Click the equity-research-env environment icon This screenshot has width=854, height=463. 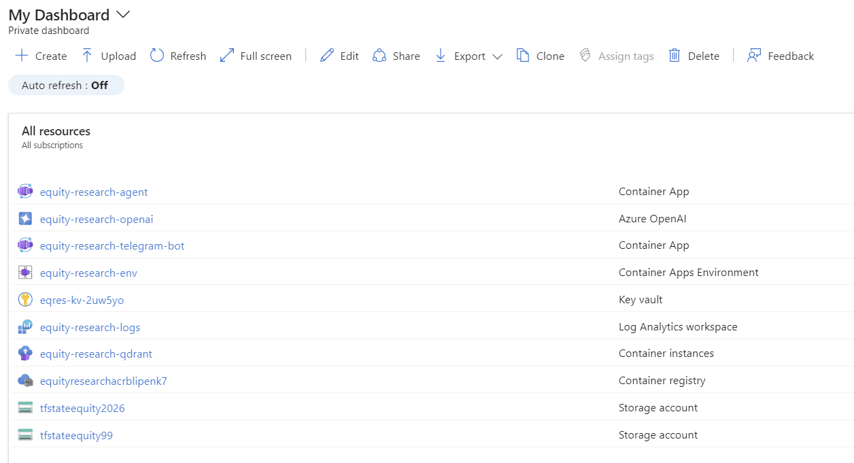pos(25,273)
